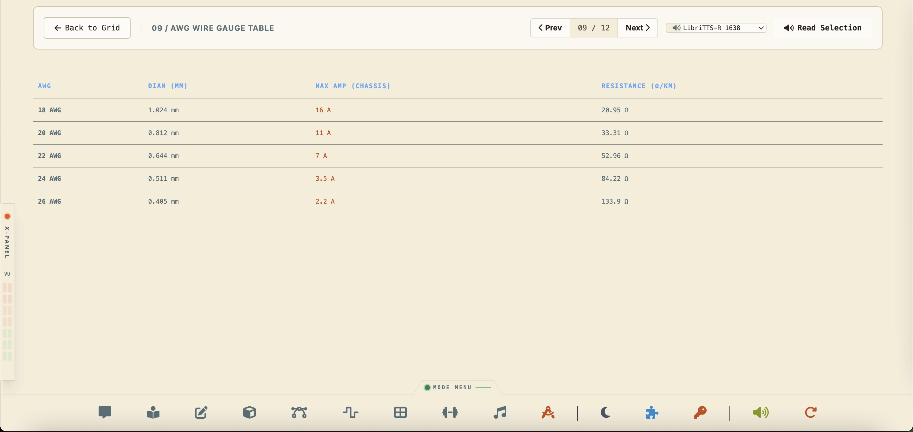Open the book reader mode icon
The image size is (913, 432).
(x=153, y=412)
